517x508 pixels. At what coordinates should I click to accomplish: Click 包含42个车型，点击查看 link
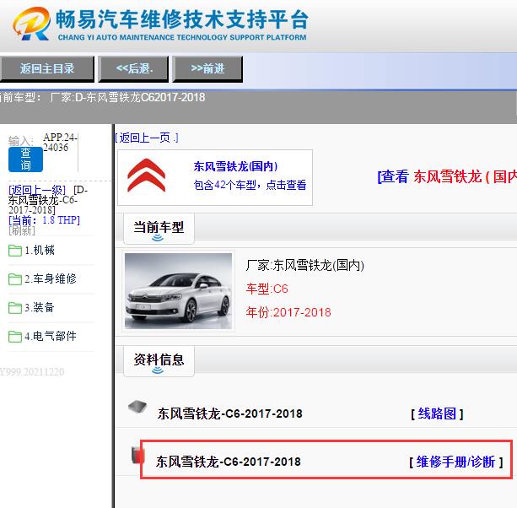[x=250, y=185]
